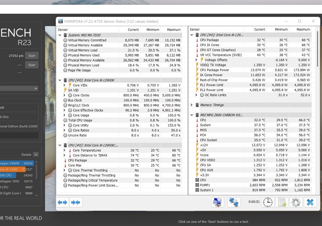Click the Cinebench ranking list scroll-up arrow

click(x=36, y=162)
